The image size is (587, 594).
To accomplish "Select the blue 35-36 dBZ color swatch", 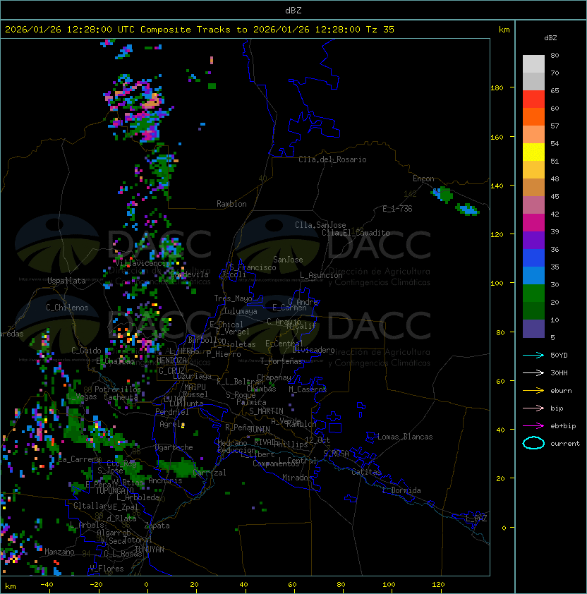I will point(533,258).
